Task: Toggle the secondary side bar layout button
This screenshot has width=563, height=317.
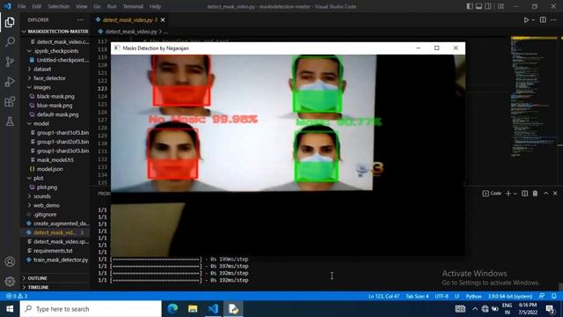Action: click(x=488, y=6)
